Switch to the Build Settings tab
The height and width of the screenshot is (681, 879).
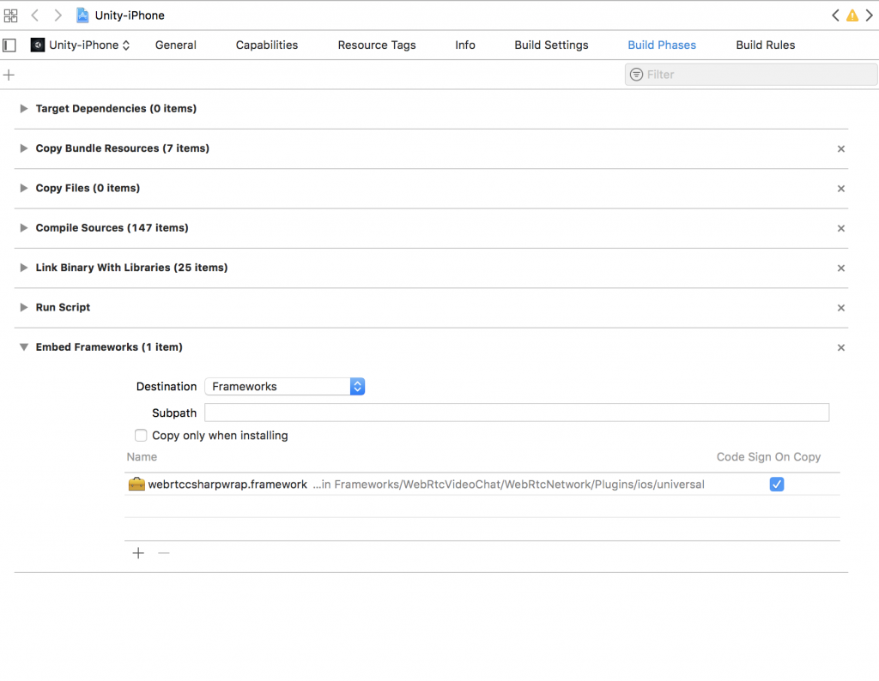tap(551, 45)
